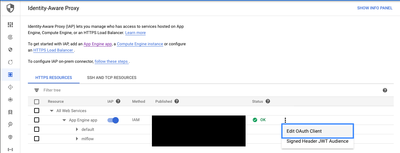Click the Identity-Aware Proxy page title

[x=54, y=8]
